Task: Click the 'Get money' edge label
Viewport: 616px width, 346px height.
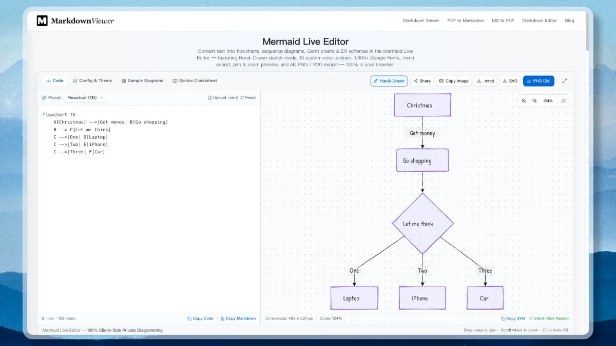Action: pos(422,133)
